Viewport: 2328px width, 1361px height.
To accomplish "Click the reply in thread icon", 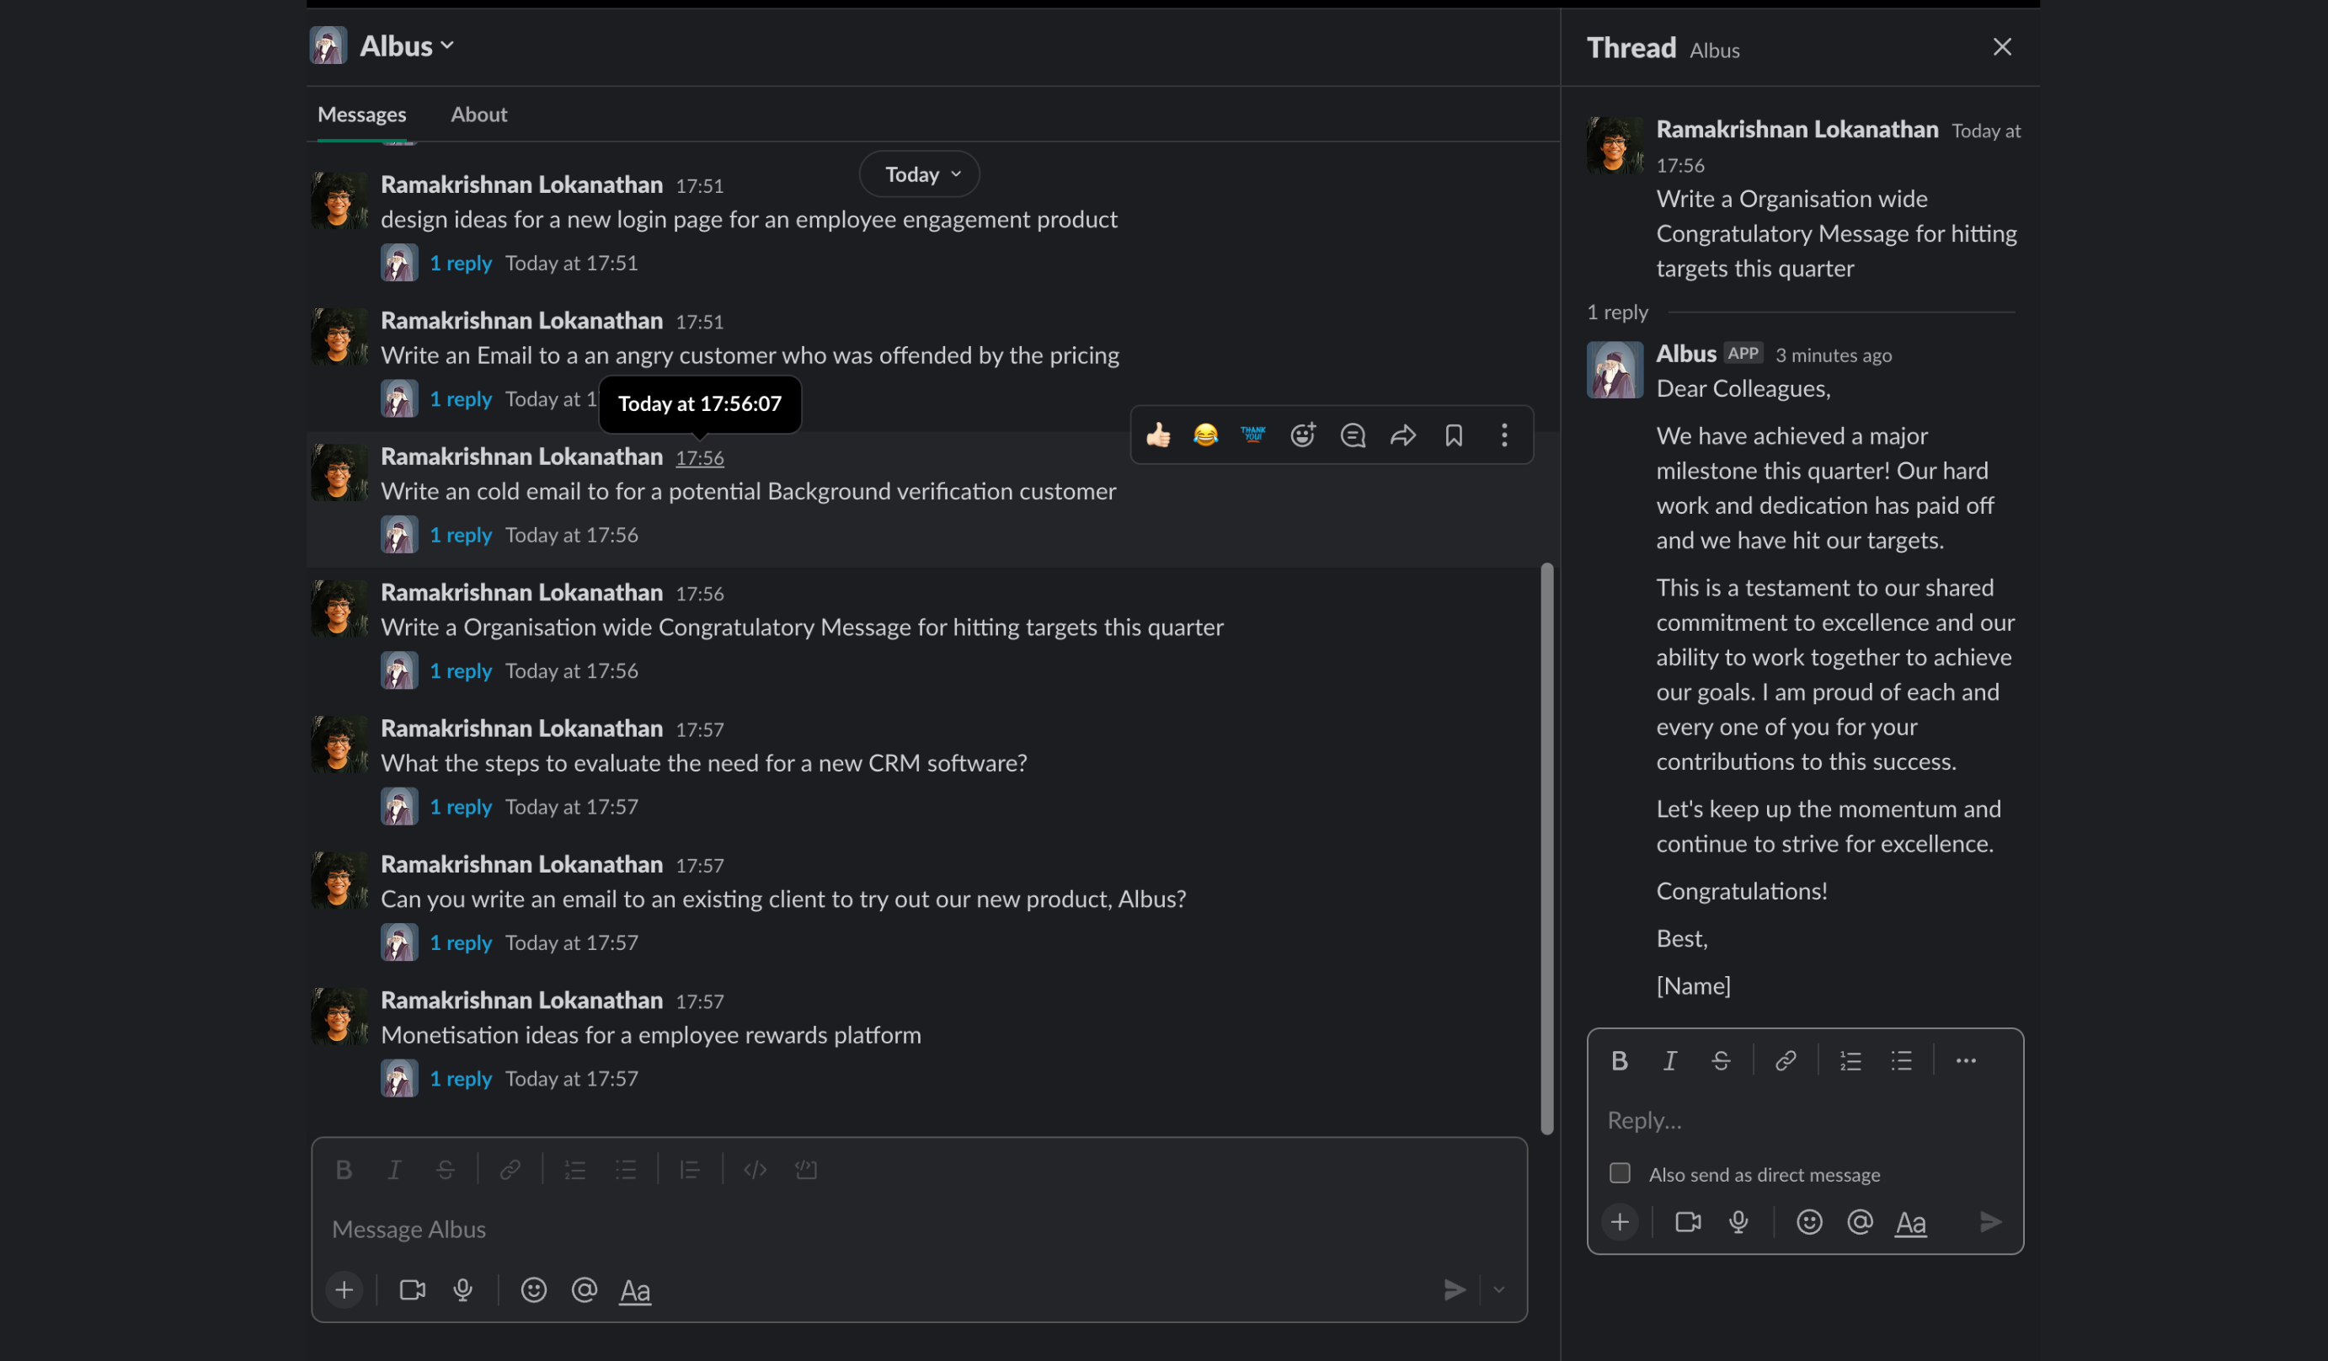I will pos(1353,435).
